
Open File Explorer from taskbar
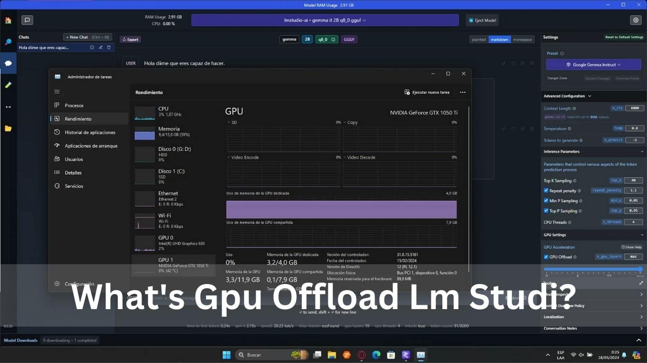coord(332,354)
